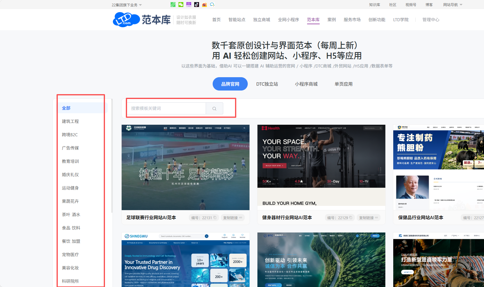Open the chat support bubble icon
This screenshot has width=484, height=287.
(x=212, y=5)
